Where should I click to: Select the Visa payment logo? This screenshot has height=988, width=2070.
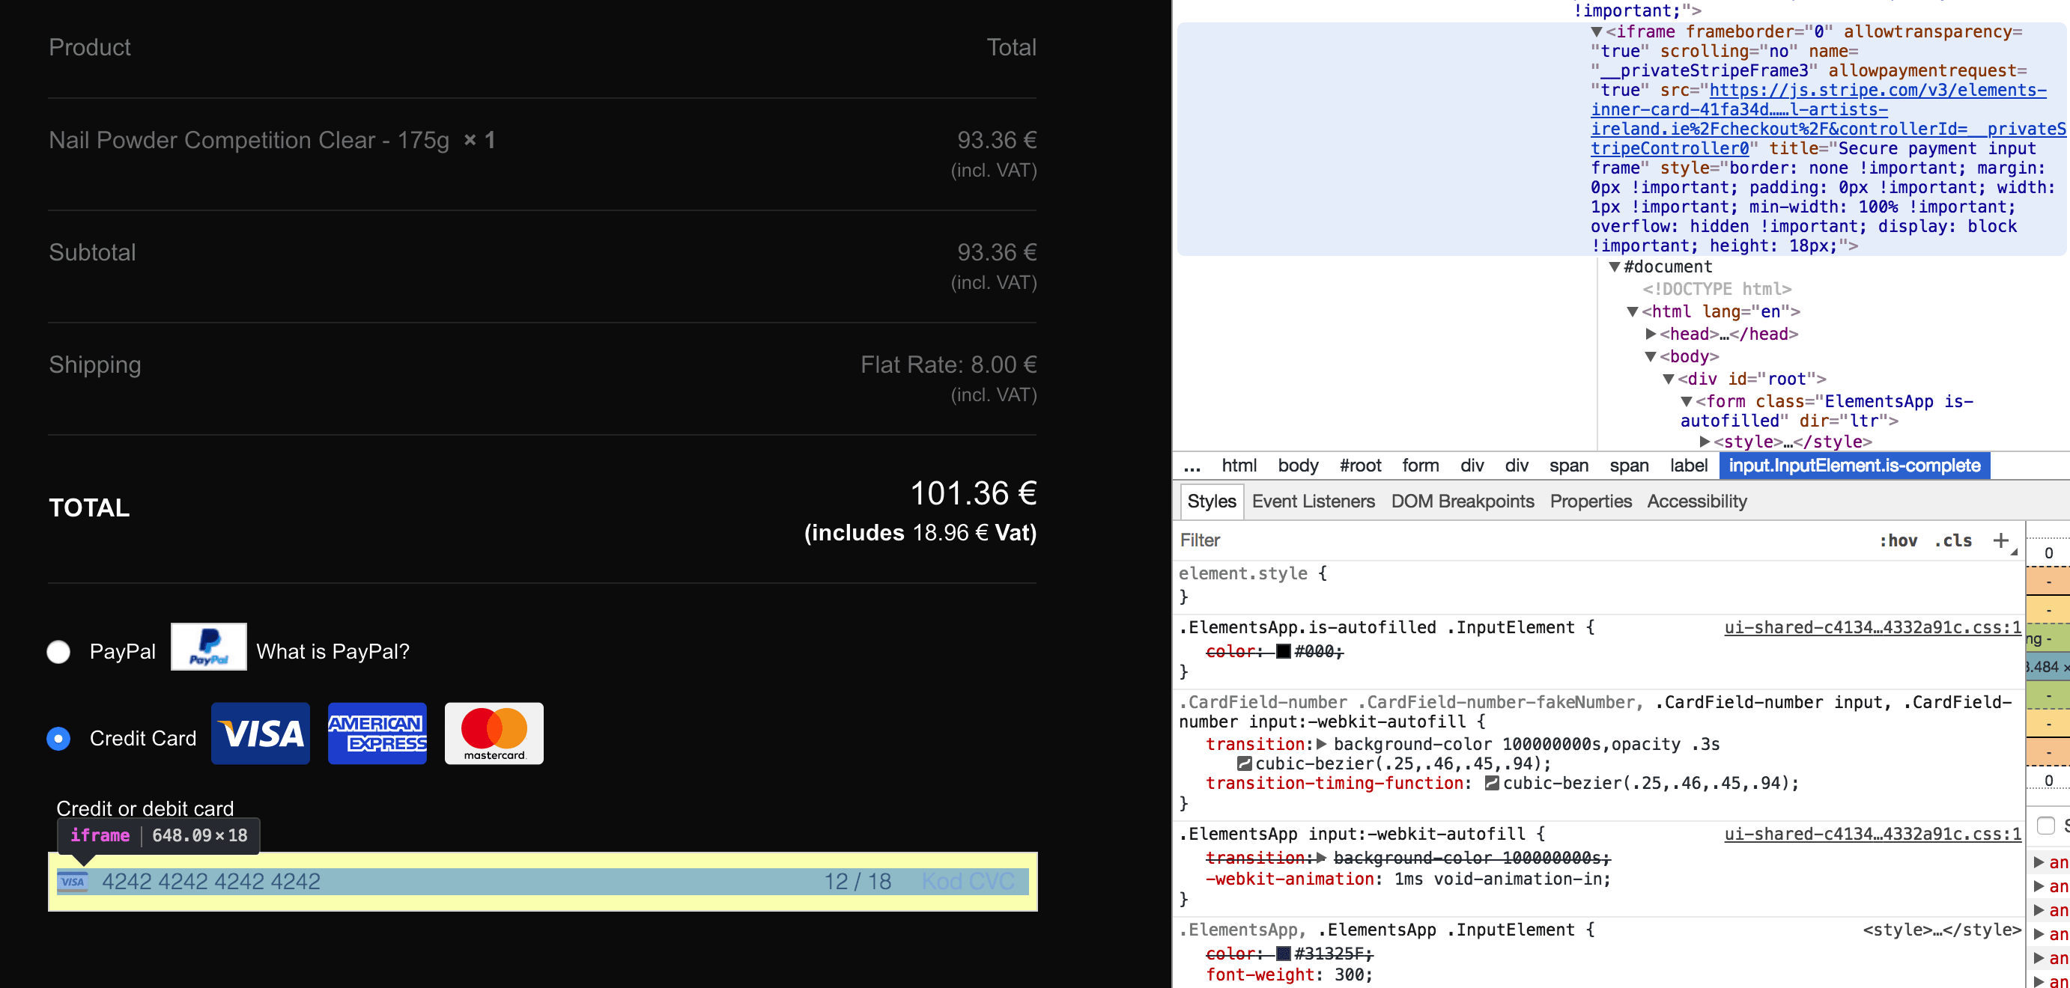point(260,733)
